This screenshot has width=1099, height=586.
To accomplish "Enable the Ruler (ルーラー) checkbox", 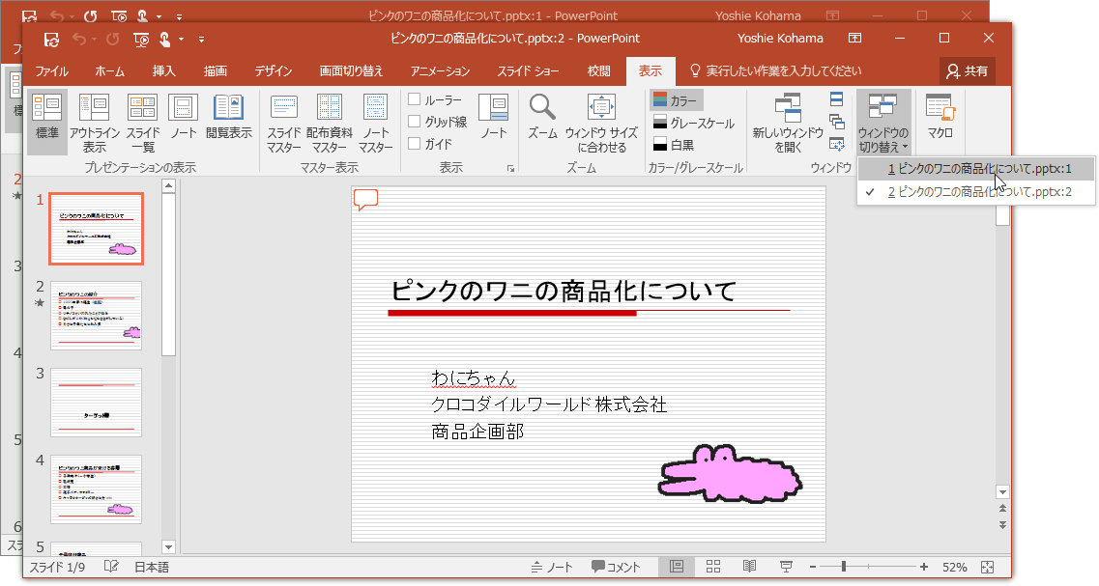I will coord(415,99).
